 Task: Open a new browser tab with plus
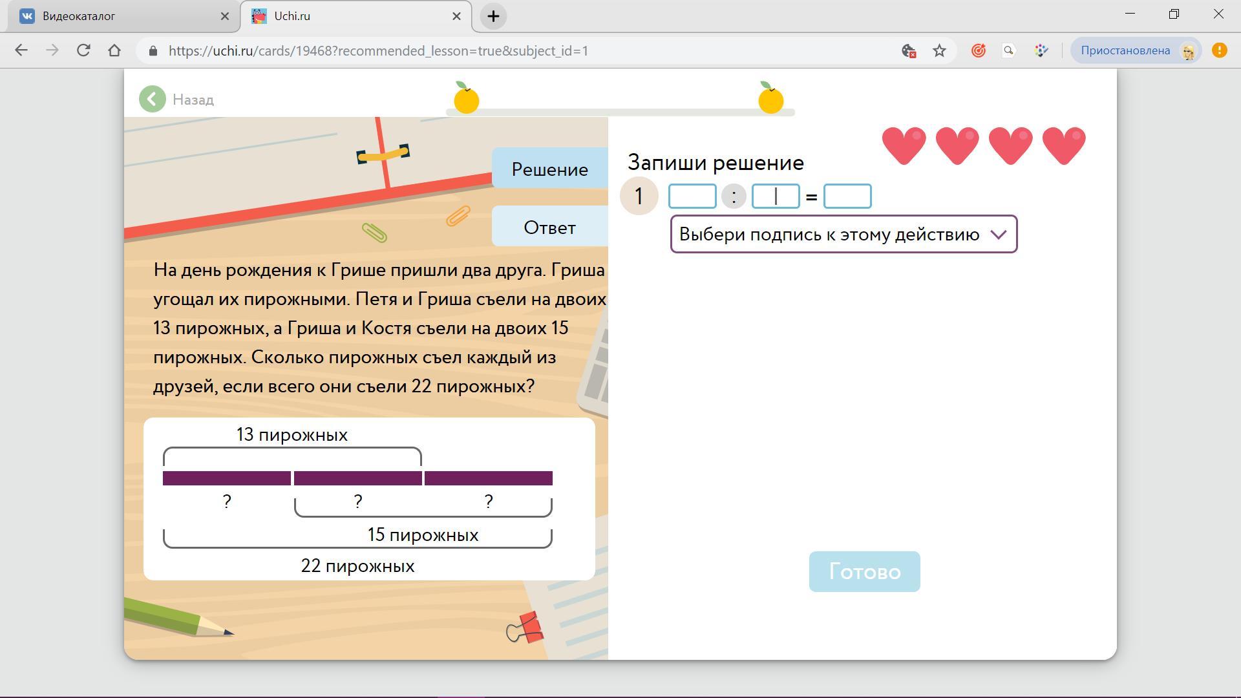coord(493,16)
